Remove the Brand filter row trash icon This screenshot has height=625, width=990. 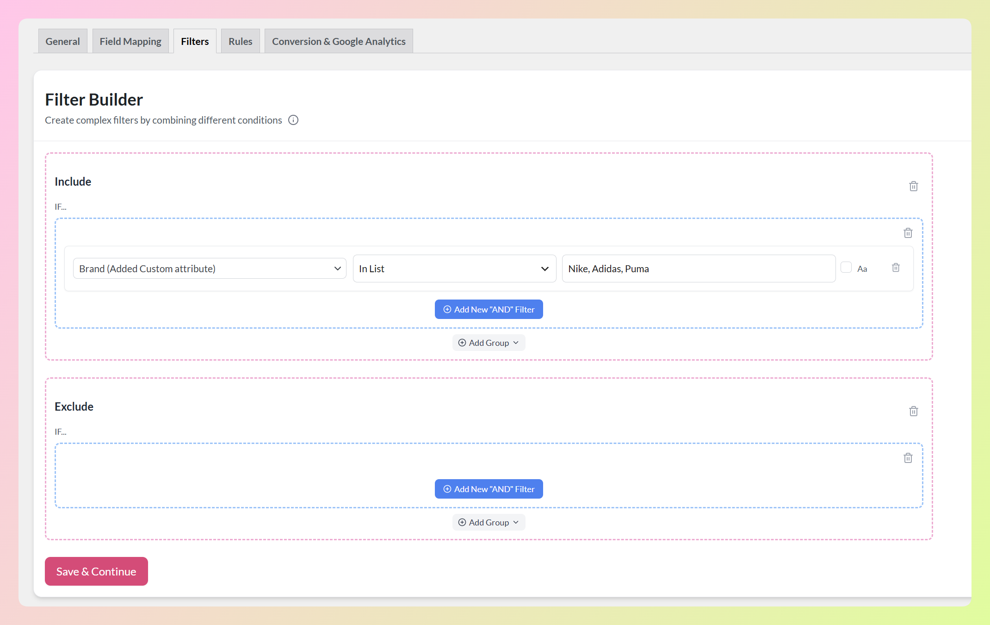(896, 268)
